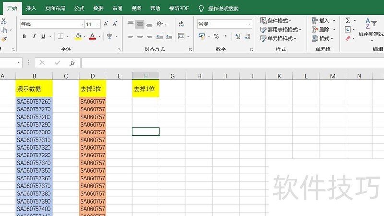Image resolution: width=384 pixels, height=216 pixels.
Task: Click the AutoSum sigma icon
Action: 348,20
